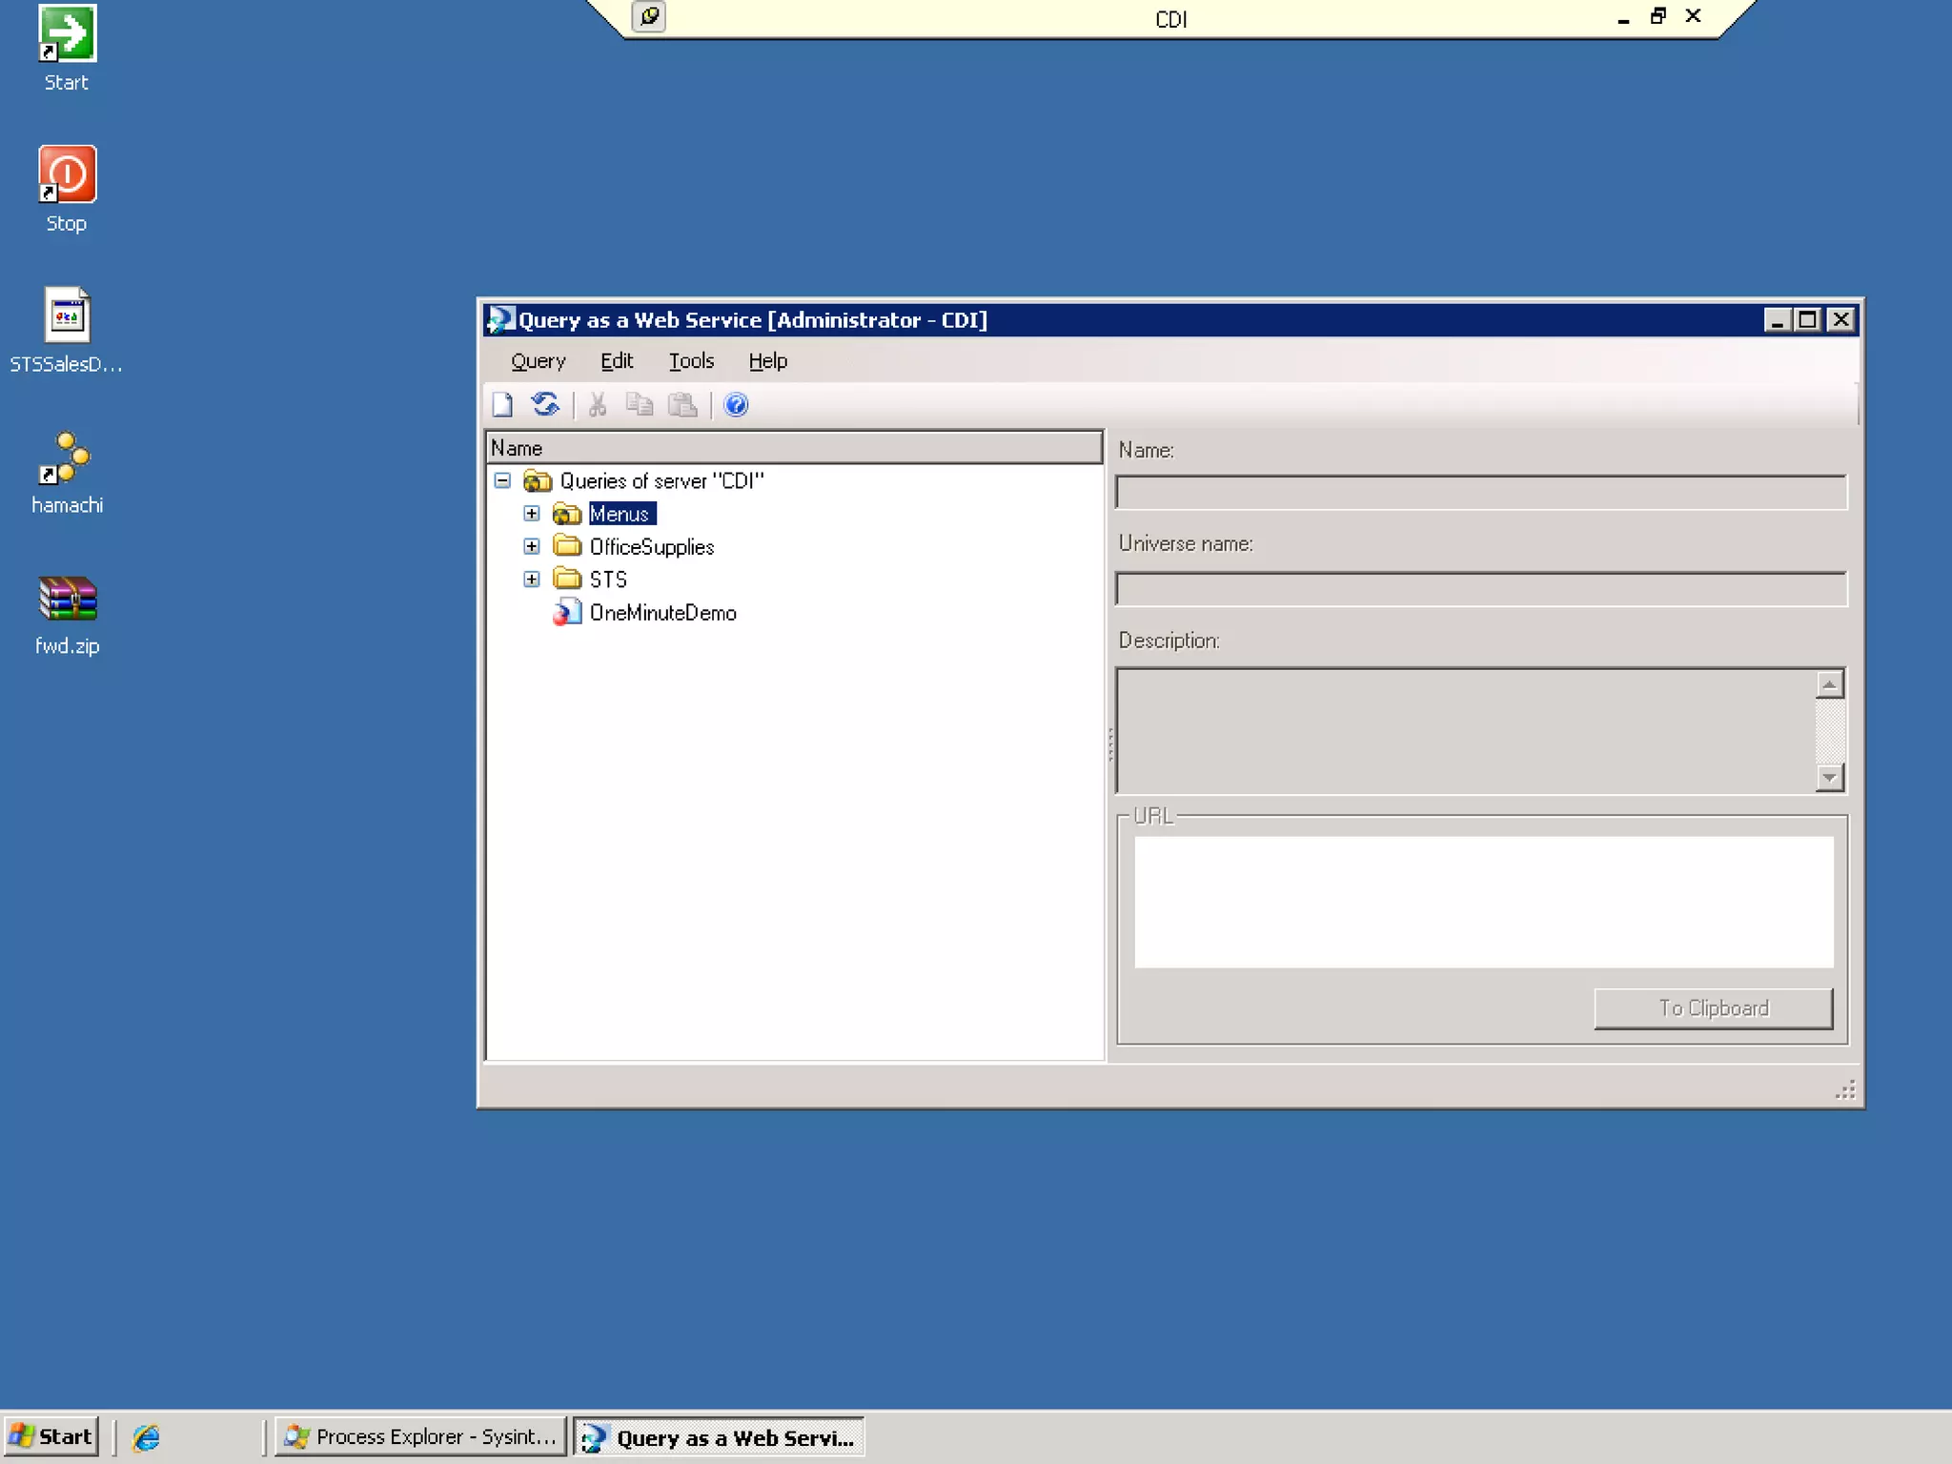Select the STSSalesD... desktop file icon
The width and height of the screenshot is (1952, 1464).
(x=67, y=315)
